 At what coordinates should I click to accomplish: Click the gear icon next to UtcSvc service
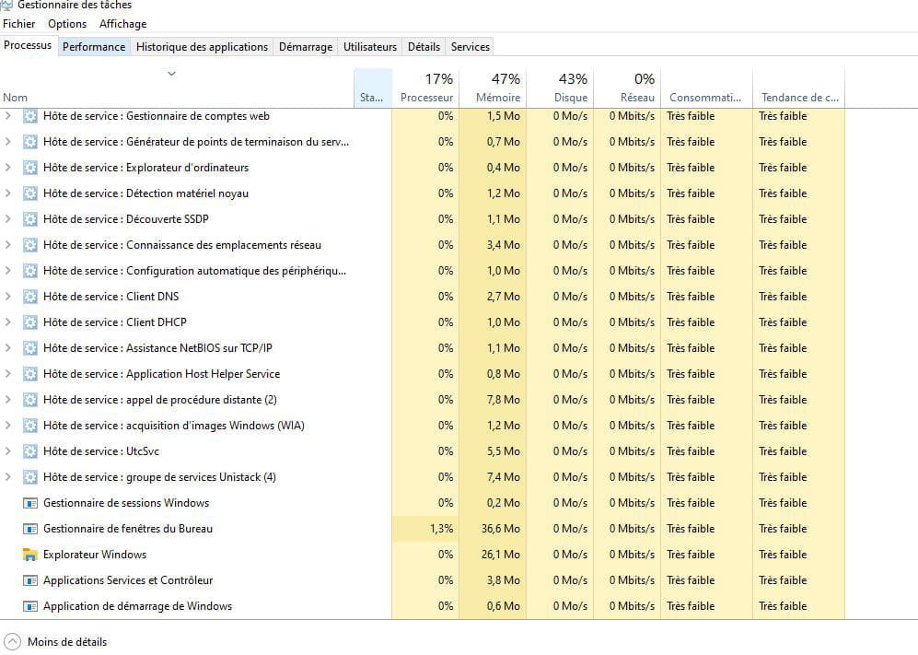(x=29, y=451)
